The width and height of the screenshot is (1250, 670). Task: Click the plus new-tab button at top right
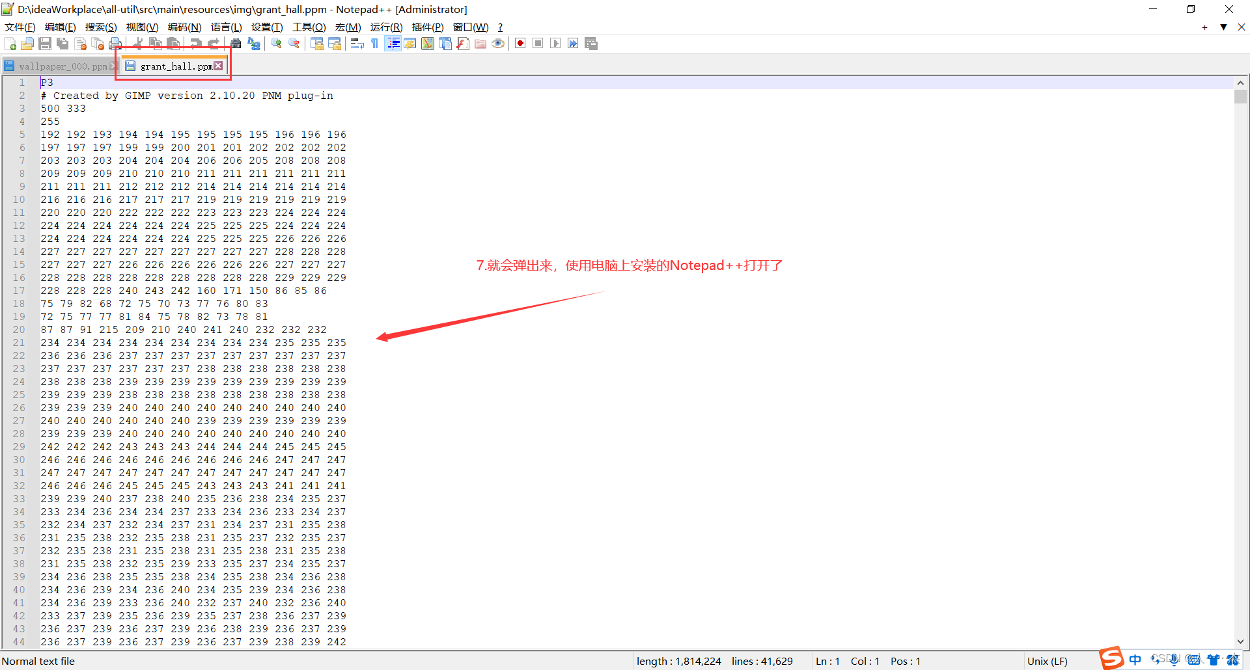pyautogui.click(x=1204, y=27)
